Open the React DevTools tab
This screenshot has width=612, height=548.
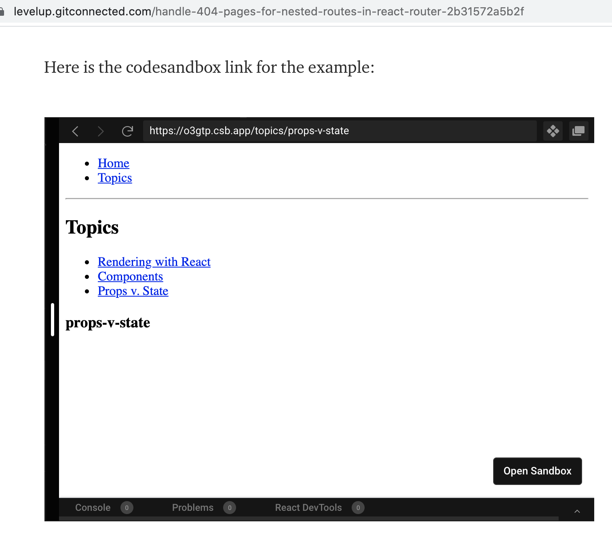coord(308,508)
